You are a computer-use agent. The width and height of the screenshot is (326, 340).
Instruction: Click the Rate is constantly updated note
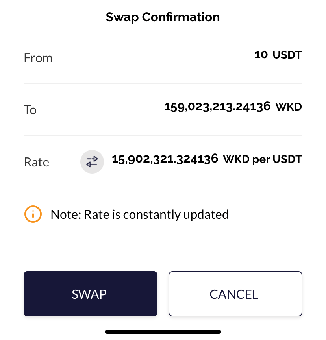click(x=156, y=214)
